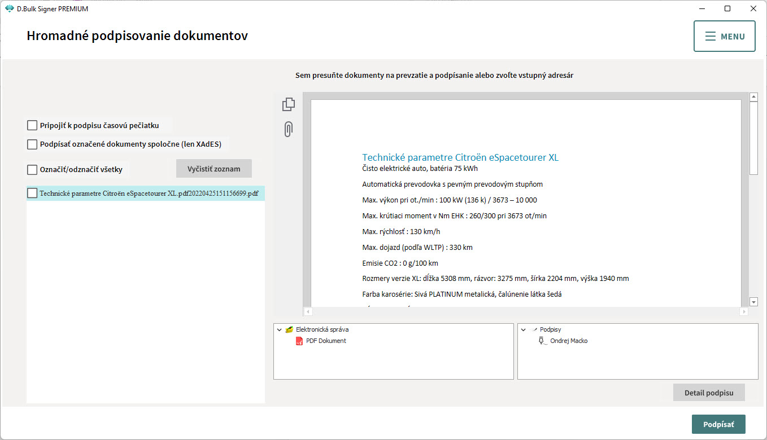
Task: Enable Pripojiť k podpisu časovú pečiatku checkbox
Action: [32, 125]
